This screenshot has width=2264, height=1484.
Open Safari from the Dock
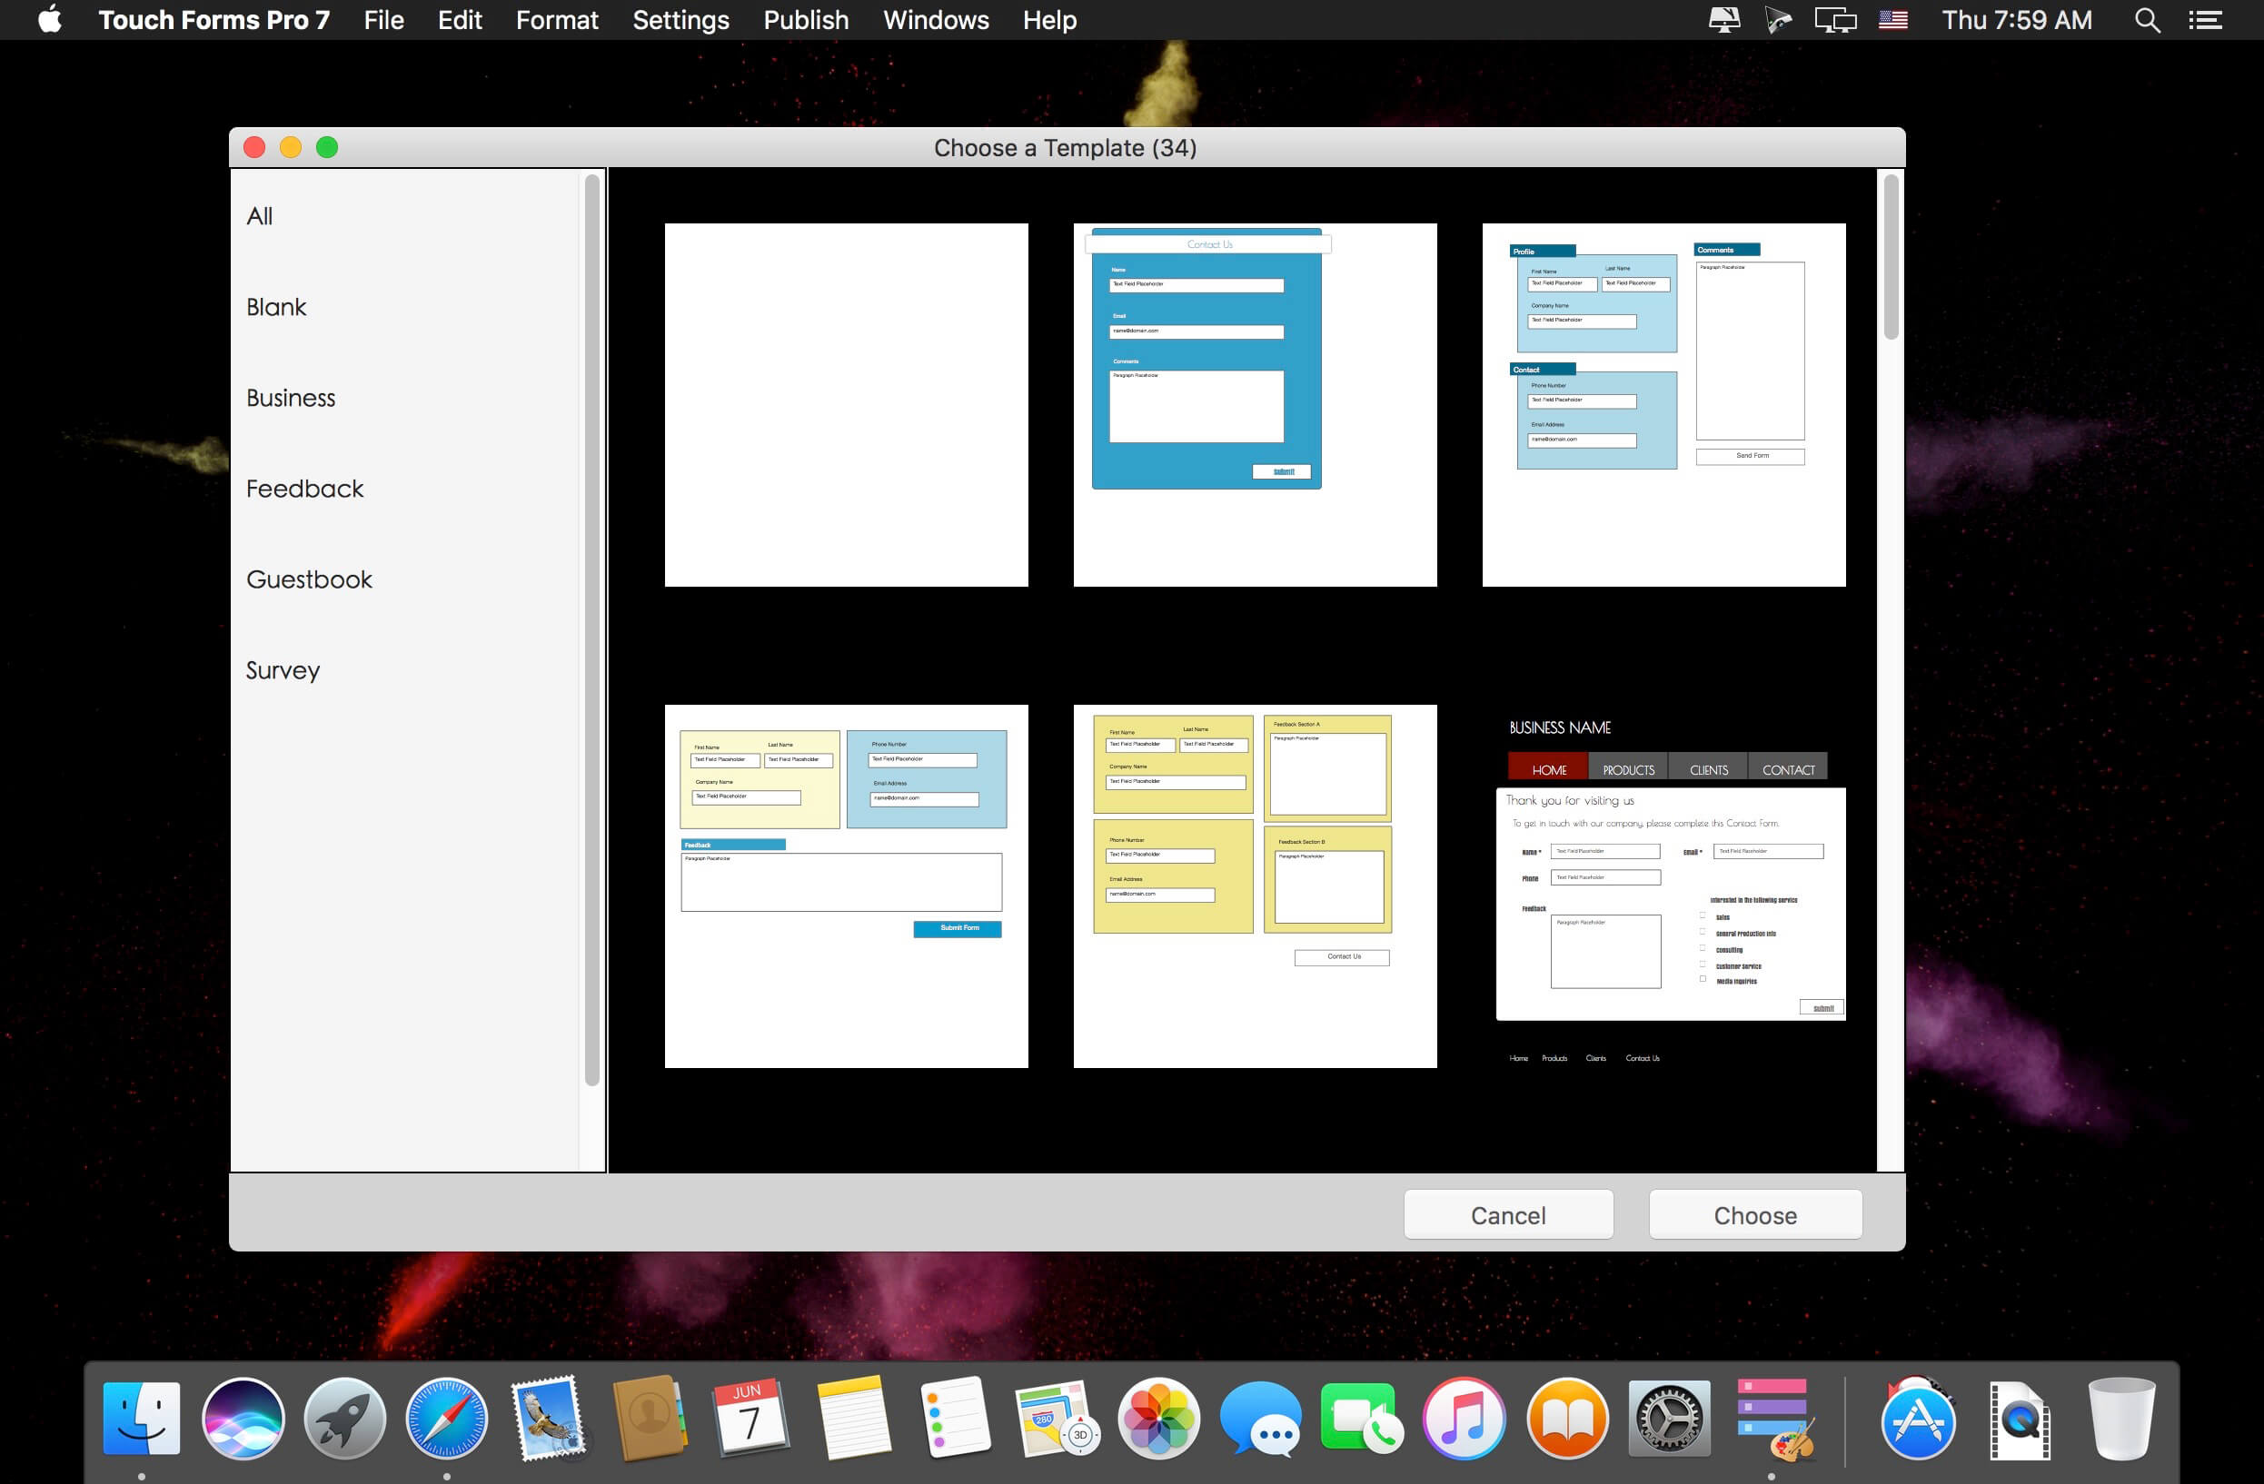pyautogui.click(x=448, y=1419)
